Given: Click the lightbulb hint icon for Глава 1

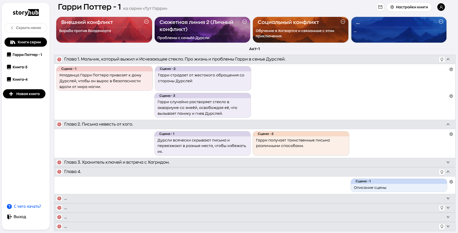Looking at the screenshot, I should tap(442, 60).
